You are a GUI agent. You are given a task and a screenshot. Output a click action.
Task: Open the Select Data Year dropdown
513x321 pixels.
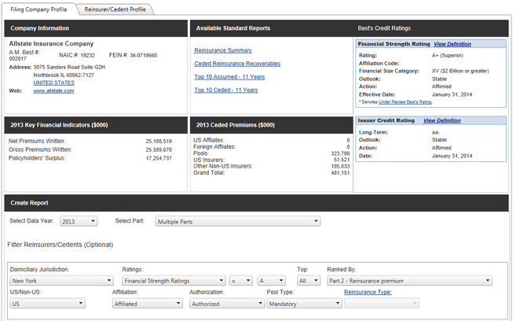coord(79,221)
